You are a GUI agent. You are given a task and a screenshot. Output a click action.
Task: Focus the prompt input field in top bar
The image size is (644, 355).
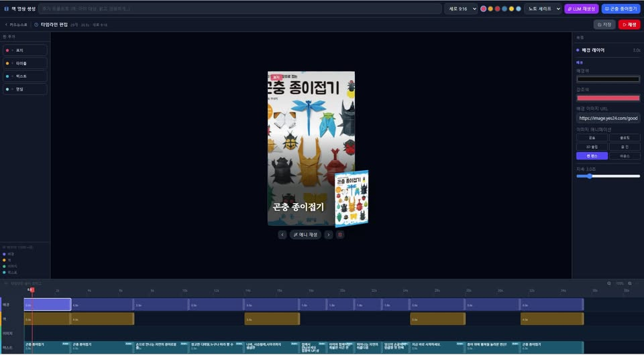[240, 9]
